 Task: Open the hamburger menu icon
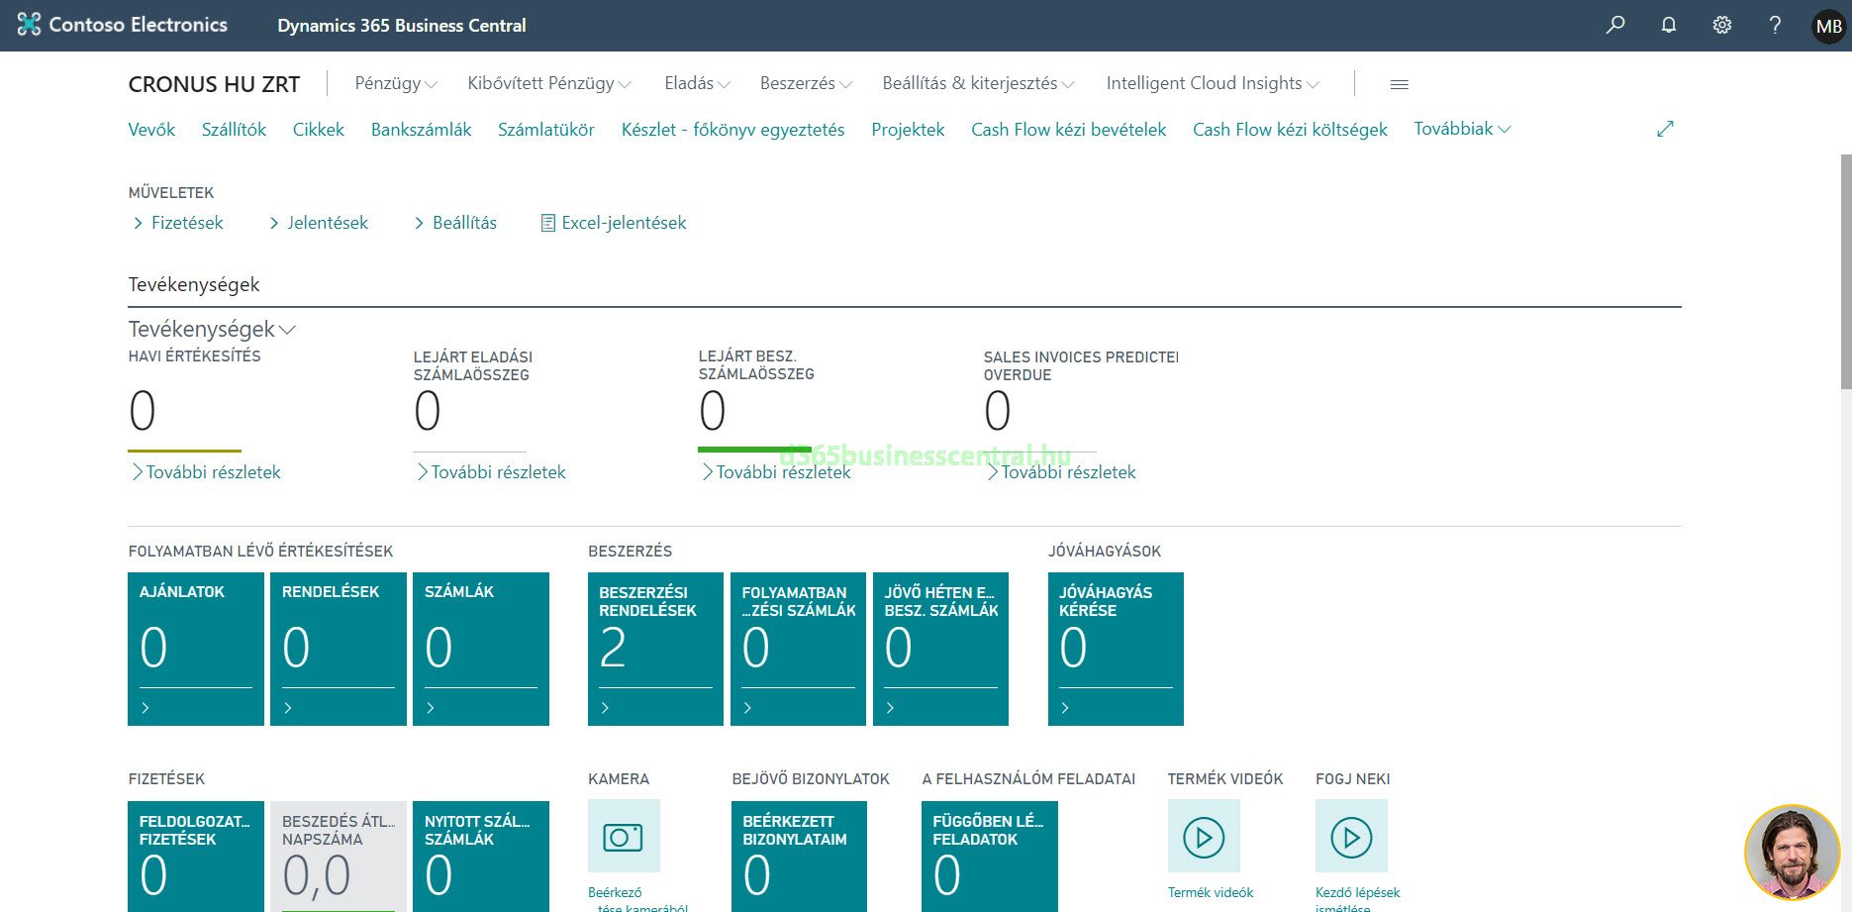[x=1399, y=84]
